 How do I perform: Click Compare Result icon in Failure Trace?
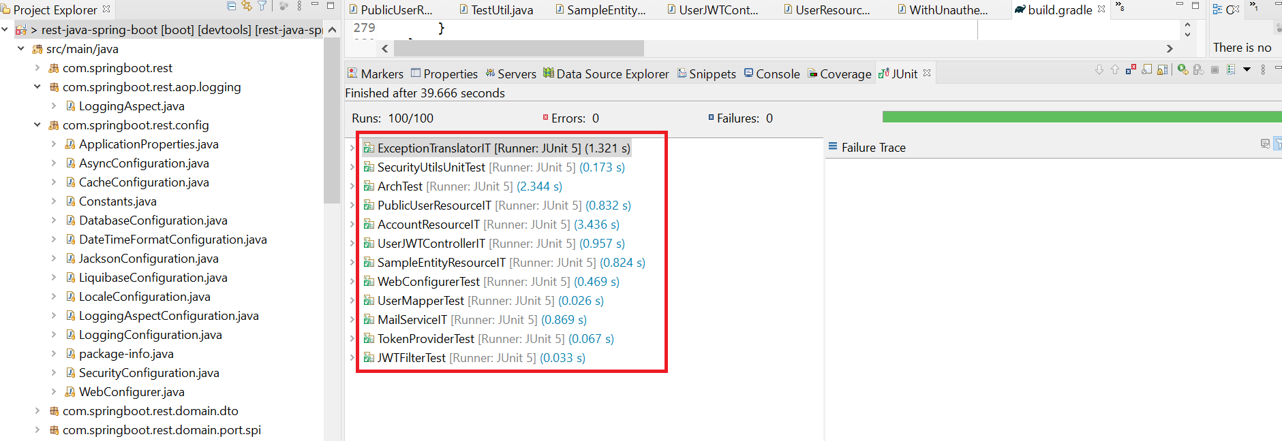pos(1265,144)
